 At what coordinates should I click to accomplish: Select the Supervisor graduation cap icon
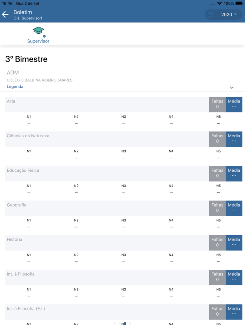point(38,31)
